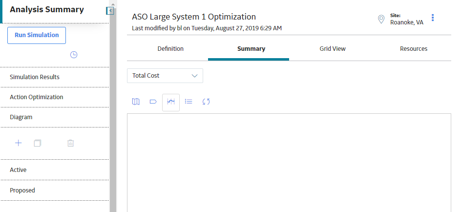Click the copy scenario icon
The width and height of the screenshot is (461, 212).
coord(37,143)
